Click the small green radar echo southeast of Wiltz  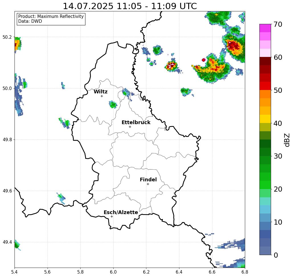click(x=113, y=104)
